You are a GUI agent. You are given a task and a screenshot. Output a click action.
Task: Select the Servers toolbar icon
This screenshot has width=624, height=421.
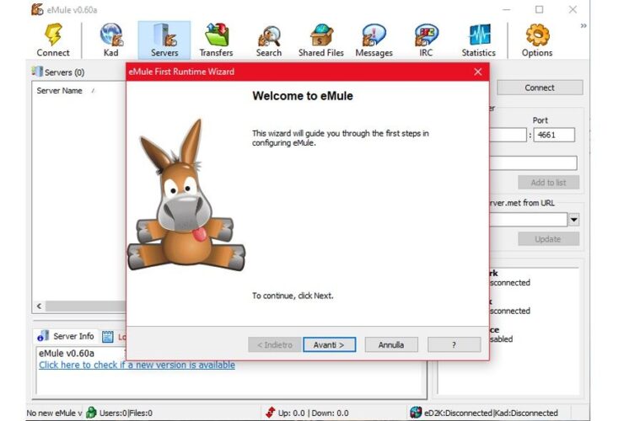[x=164, y=35]
